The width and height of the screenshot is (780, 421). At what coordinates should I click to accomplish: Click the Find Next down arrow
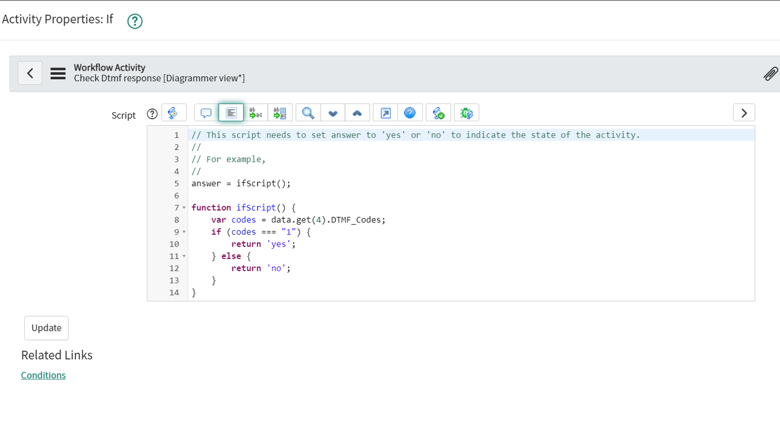[x=332, y=113]
